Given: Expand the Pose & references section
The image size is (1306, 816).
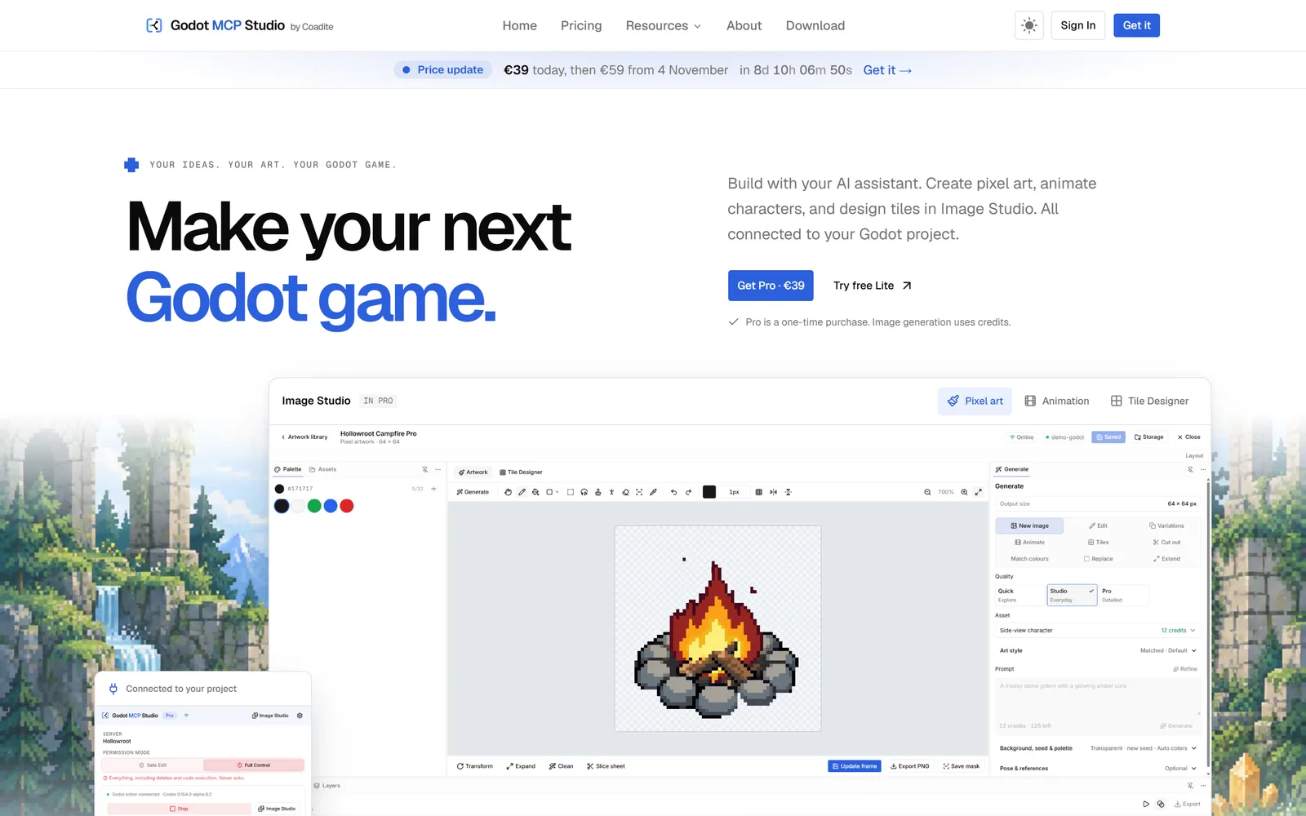Looking at the screenshot, I should click(x=1097, y=769).
